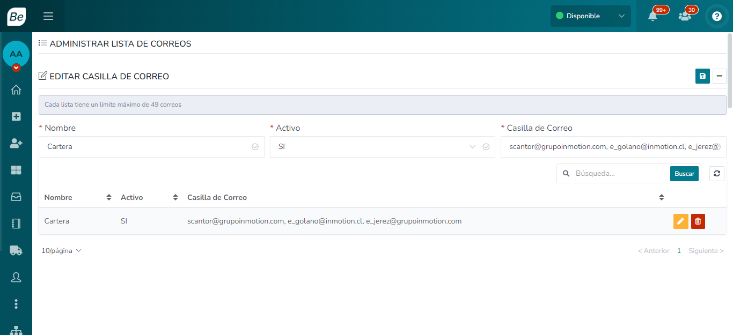Save the mailbox with disk icon
733x335 pixels.
[702, 76]
